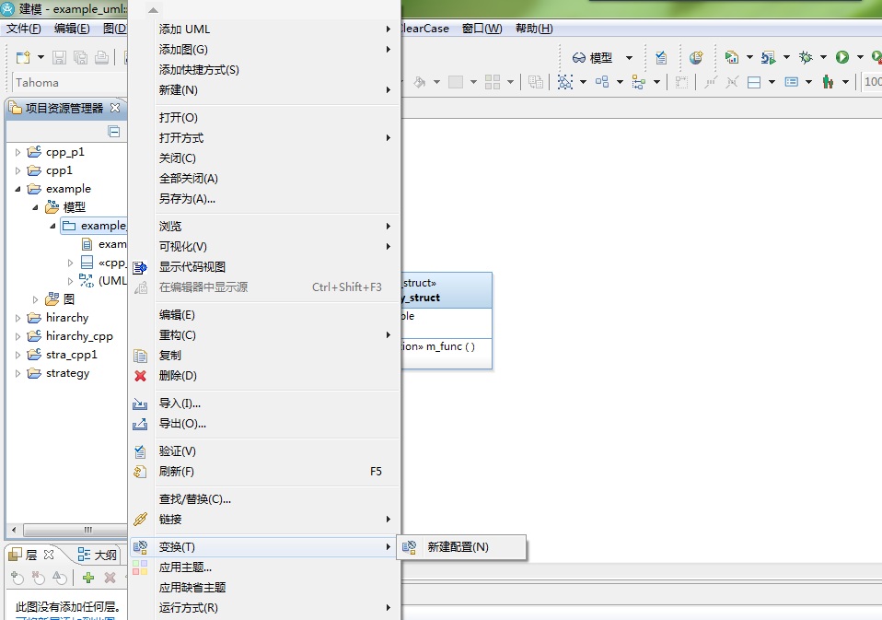Add a layer using the green plus icon
Screen dimensions: 882x620
[88, 579]
